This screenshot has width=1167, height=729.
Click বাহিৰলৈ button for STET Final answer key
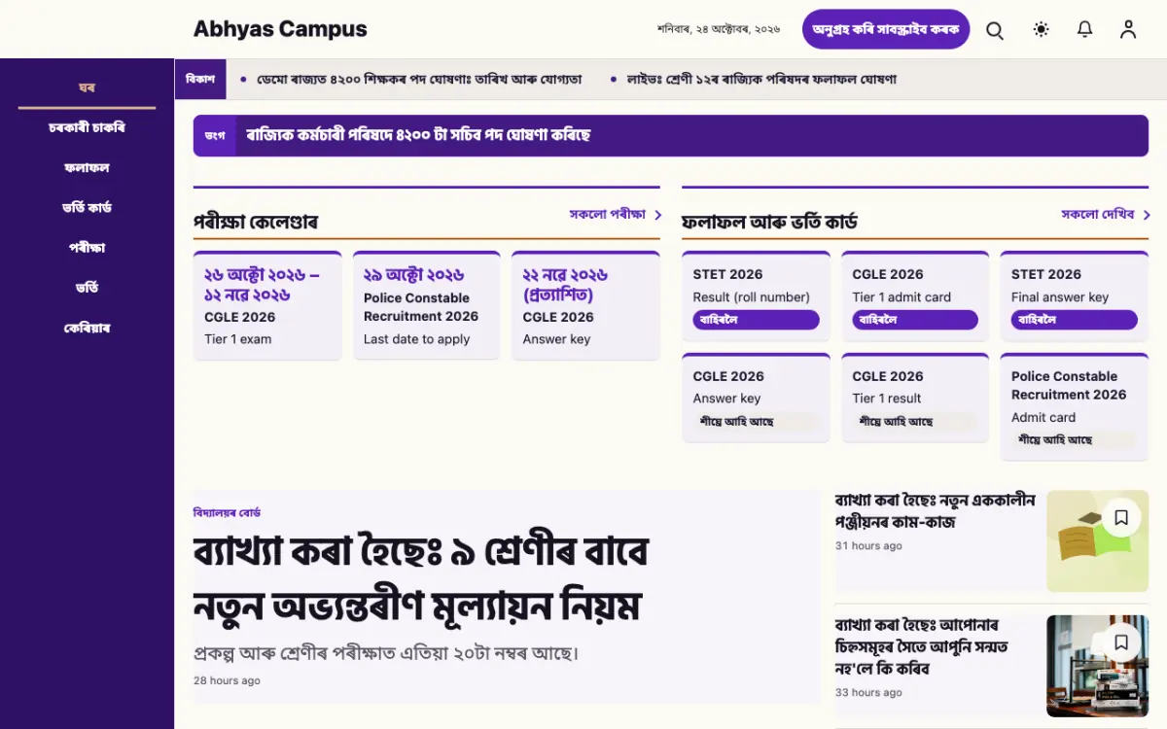[1074, 320]
